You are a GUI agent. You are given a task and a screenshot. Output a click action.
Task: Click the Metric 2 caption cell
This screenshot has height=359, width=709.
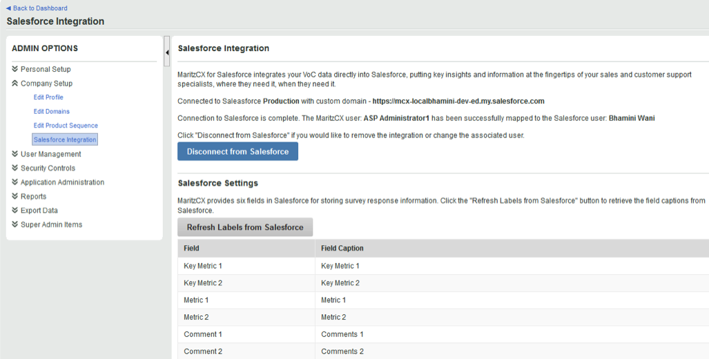[512, 318]
